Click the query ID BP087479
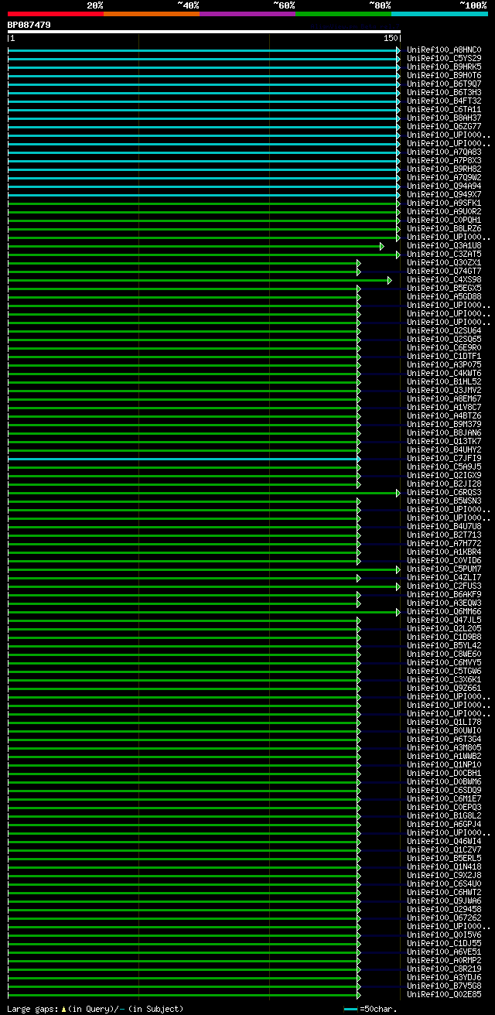Image resolution: width=495 pixels, height=1015 pixels. (x=29, y=25)
